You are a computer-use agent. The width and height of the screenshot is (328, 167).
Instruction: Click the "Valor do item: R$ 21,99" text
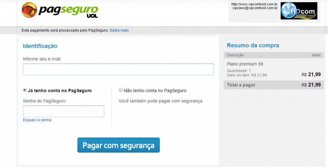tap(247, 75)
